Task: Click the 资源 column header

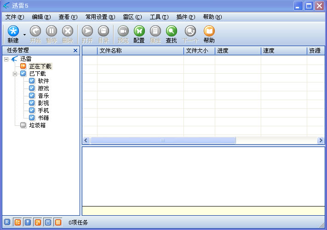Action: coord(316,51)
